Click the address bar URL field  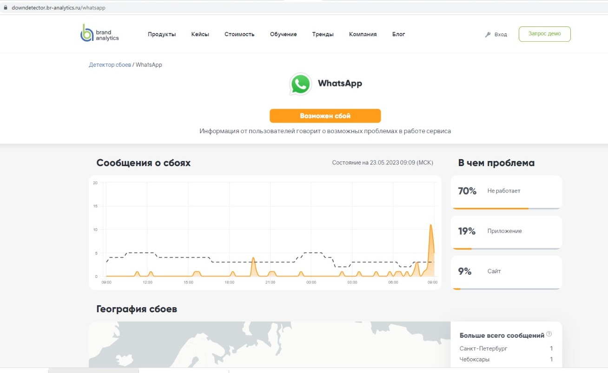pyautogui.click(x=304, y=8)
